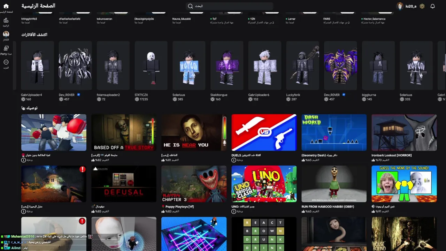Click the search input field
The image size is (446, 251).
tap(229, 6)
